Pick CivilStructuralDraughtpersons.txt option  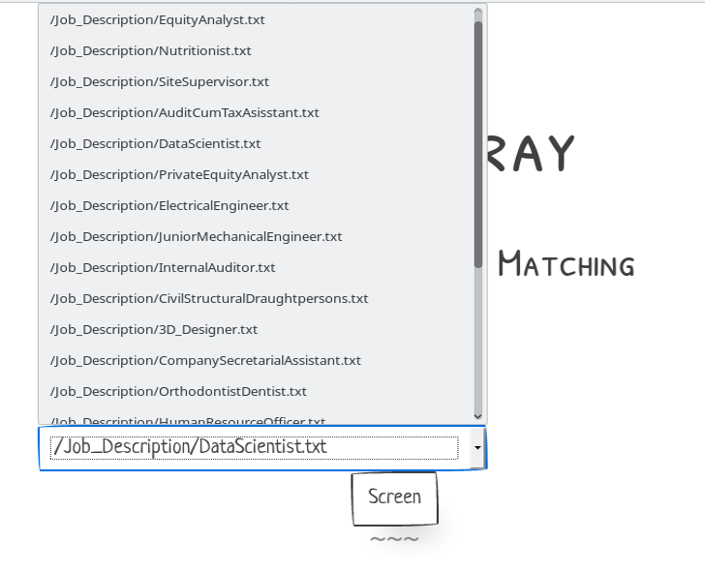tap(209, 298)
